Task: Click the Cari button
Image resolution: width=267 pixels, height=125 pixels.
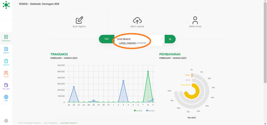Action: 107,39
